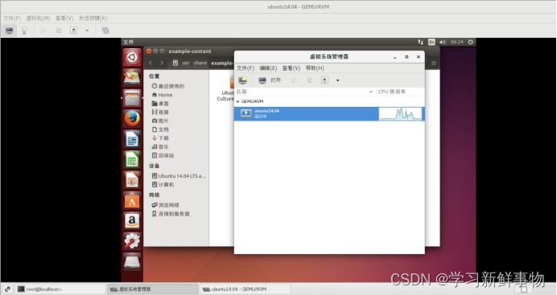Click the Run button in the ubuntu14.04 console toolbar
The image size is (557, 295).
[x=43, y=31]
